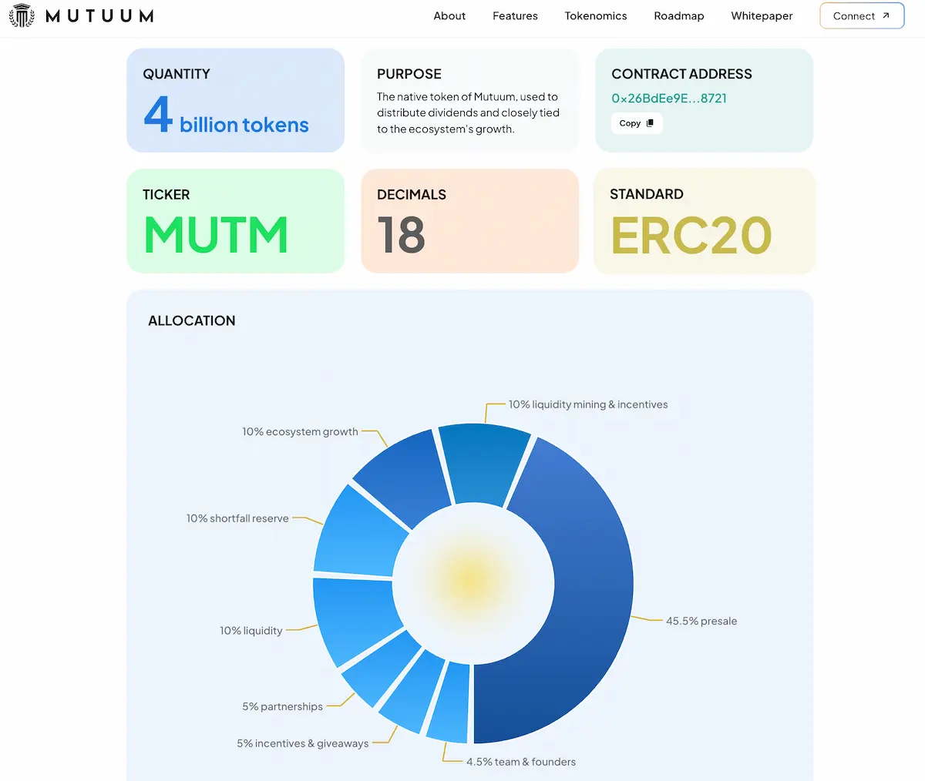Click the "10% shortfall reserve" label

pos(237,519)
